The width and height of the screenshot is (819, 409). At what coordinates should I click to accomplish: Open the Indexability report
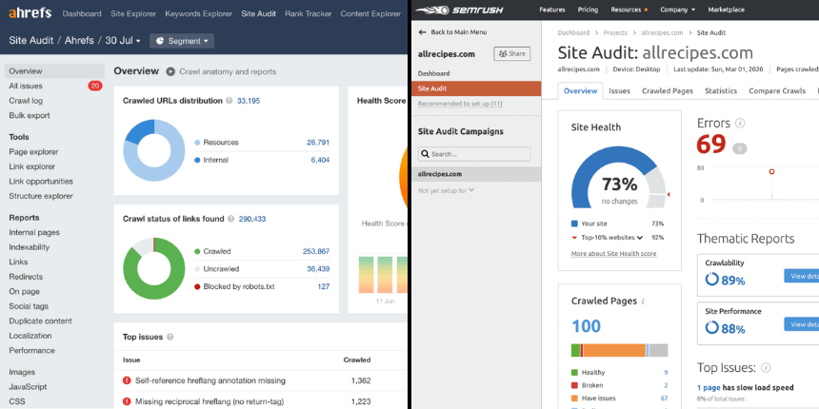pos(30,247)
